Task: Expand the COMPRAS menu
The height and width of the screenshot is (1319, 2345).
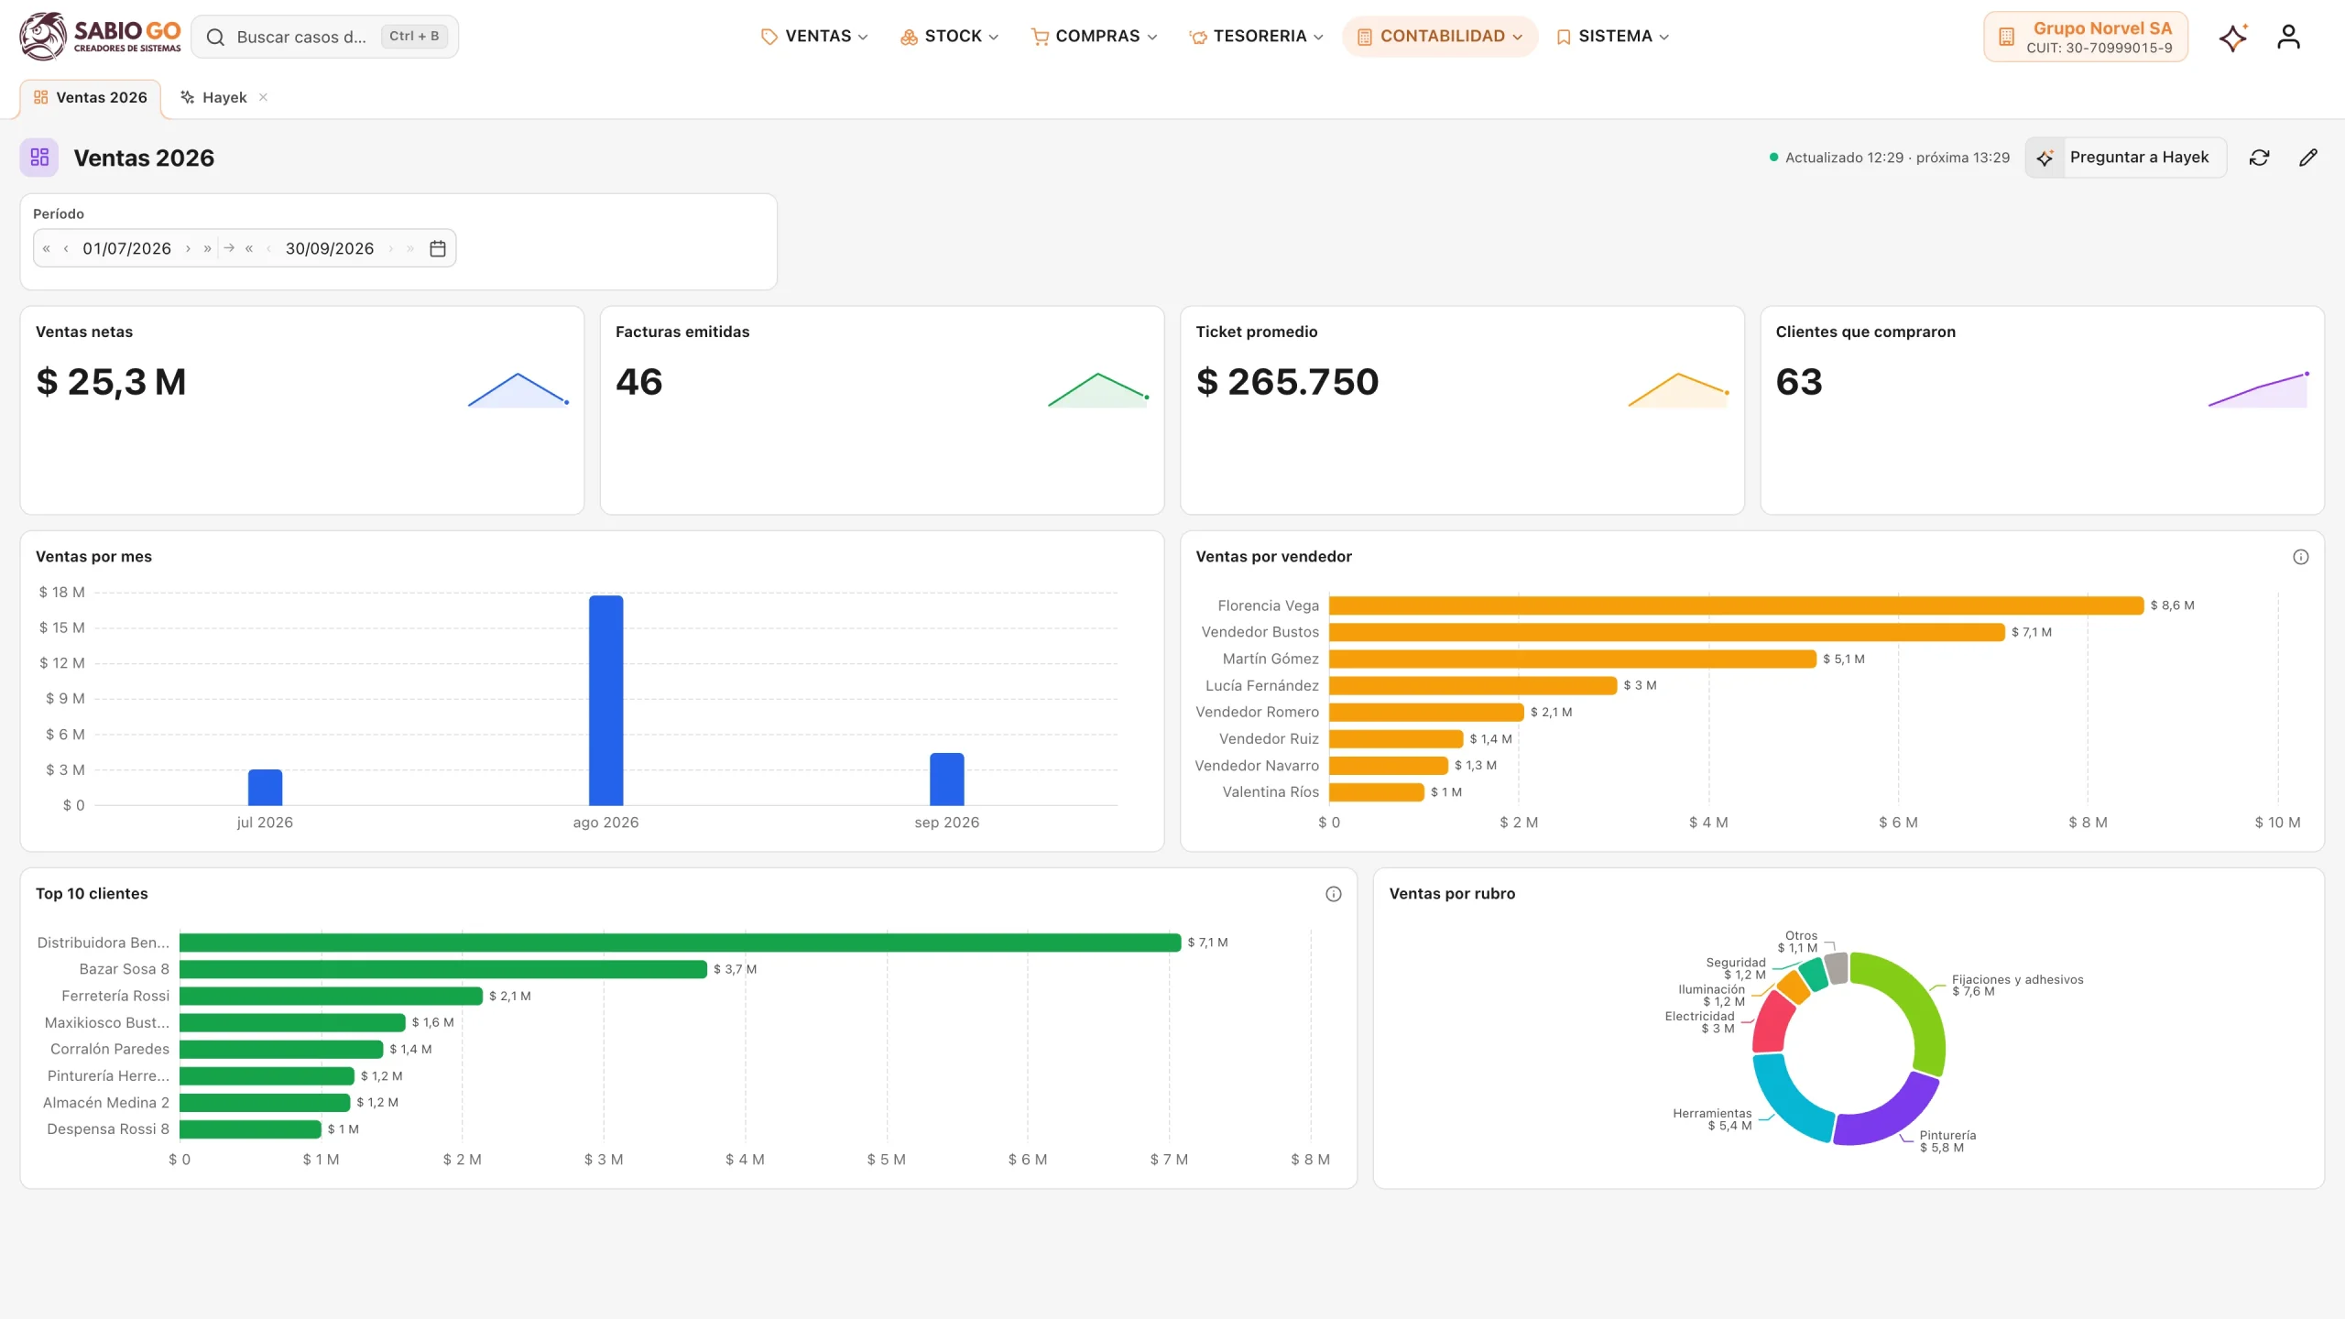Action: (1094, 37)
